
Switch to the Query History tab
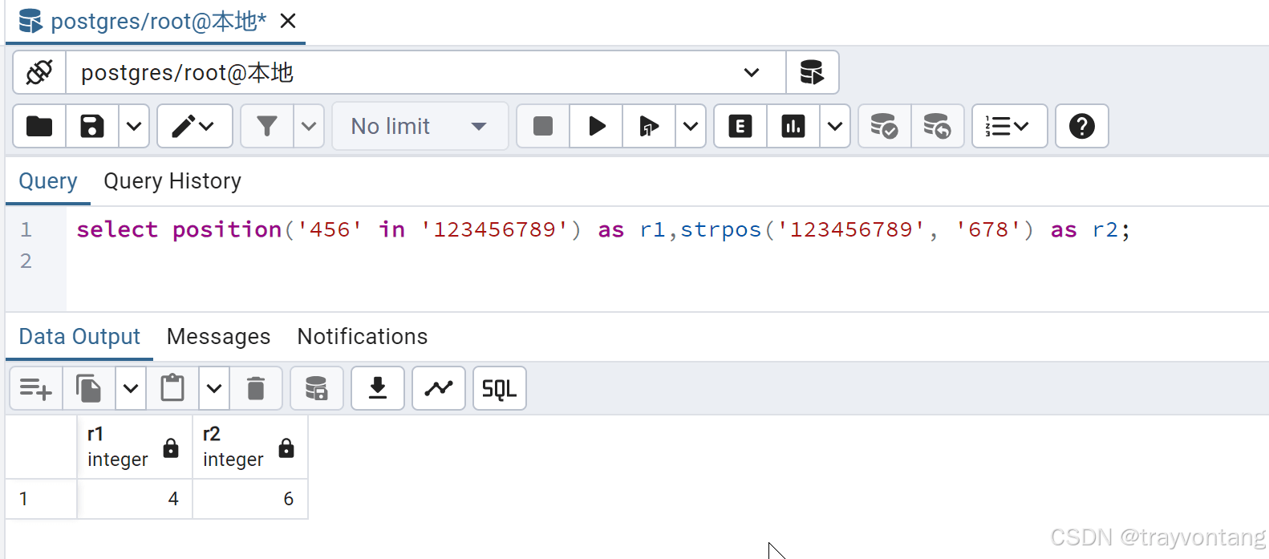point(172,181)
